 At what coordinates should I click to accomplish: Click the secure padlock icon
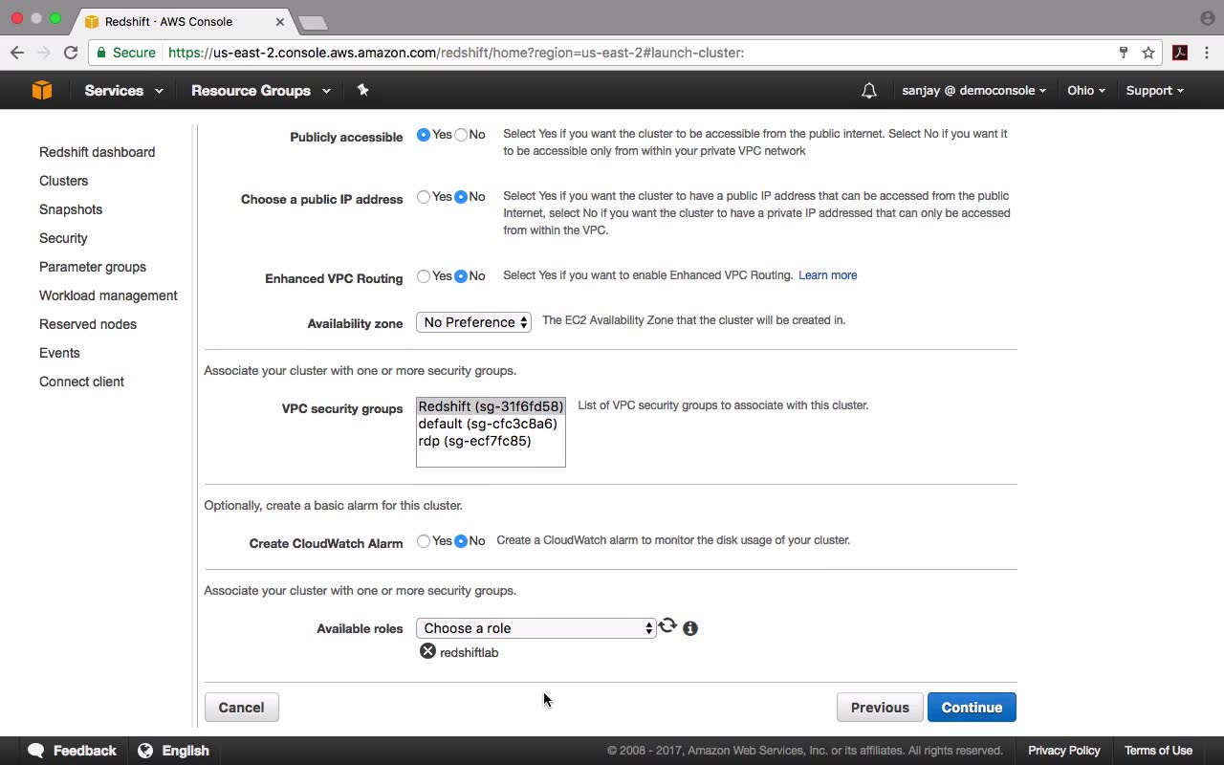point(101,53)
